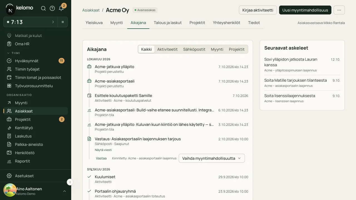Open Myynti in the sidebar

36,103
